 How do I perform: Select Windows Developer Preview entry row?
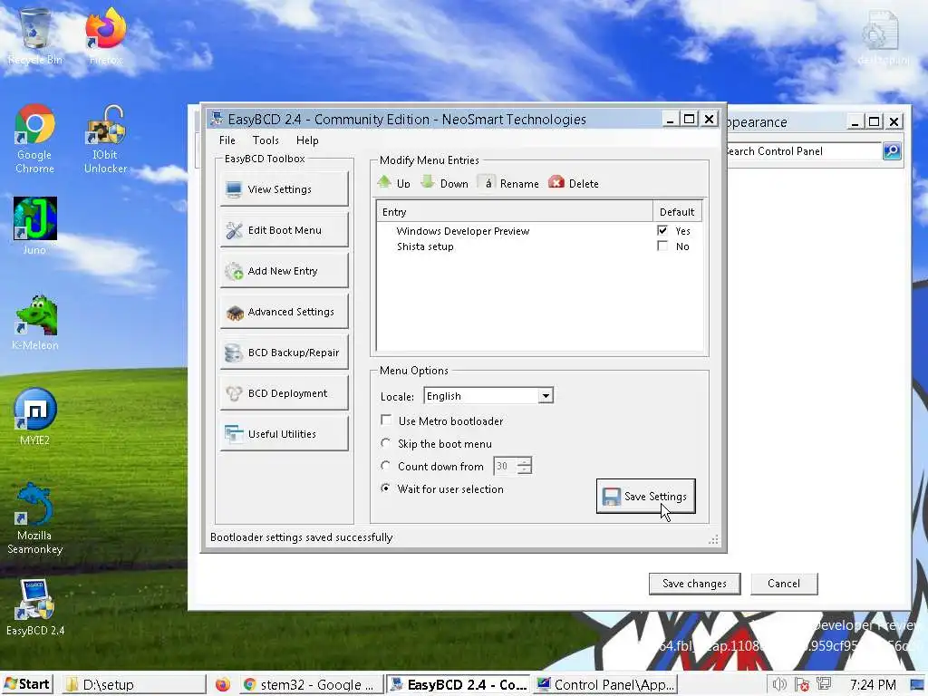538,231
